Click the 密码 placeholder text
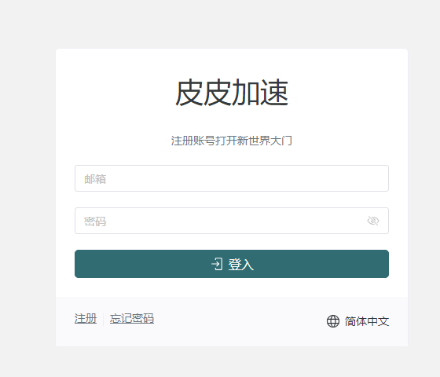 click(95, 221)
